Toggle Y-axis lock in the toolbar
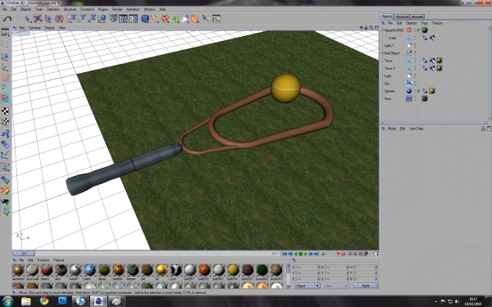The image size is (492, 307). [x=82, y=19]
